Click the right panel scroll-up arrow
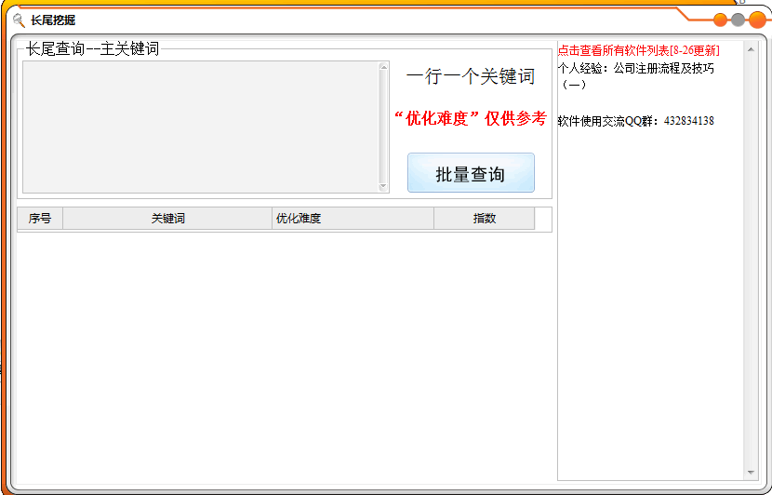The image size is (772, 495). tap(751, 48)
